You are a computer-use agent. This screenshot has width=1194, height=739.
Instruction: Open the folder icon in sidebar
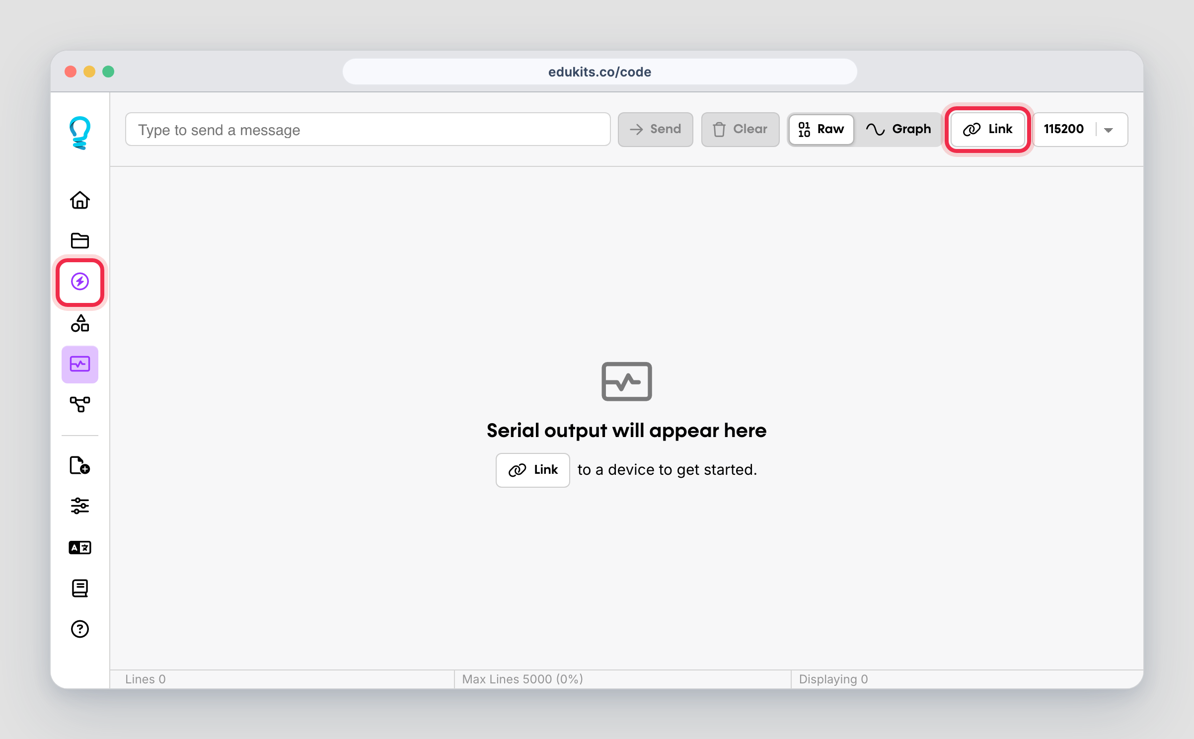coord(79,241)
